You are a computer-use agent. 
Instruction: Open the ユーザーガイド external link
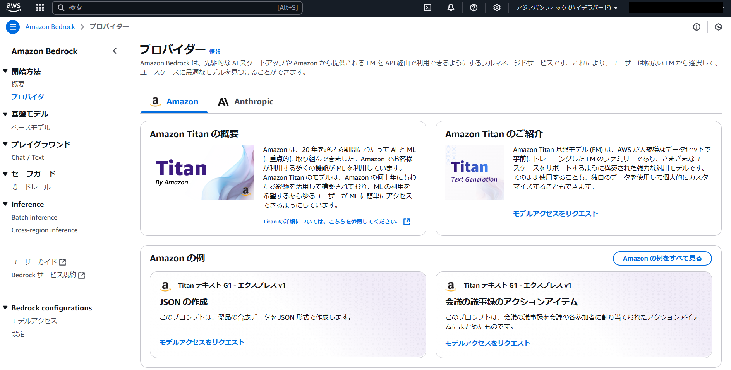(x=39, y=262)
